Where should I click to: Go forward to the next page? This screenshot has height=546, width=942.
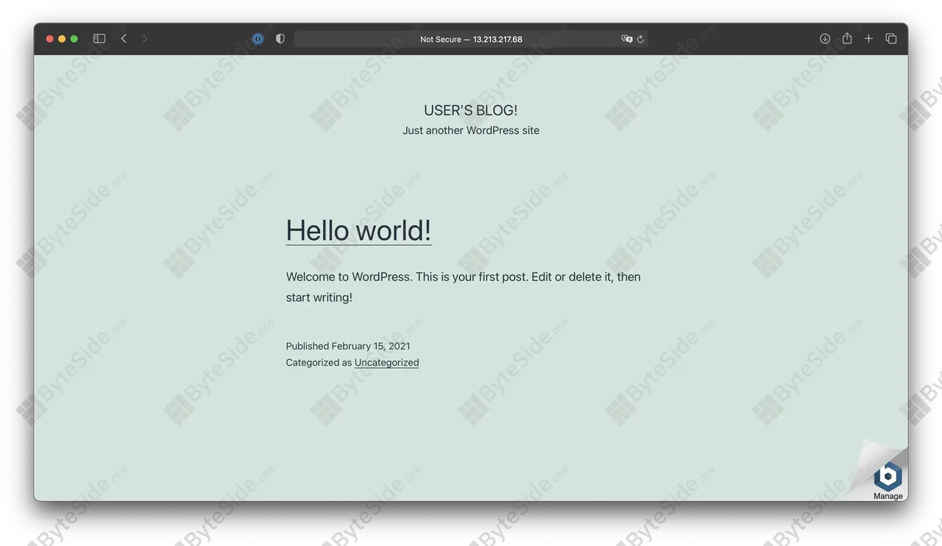click(145, 39)
